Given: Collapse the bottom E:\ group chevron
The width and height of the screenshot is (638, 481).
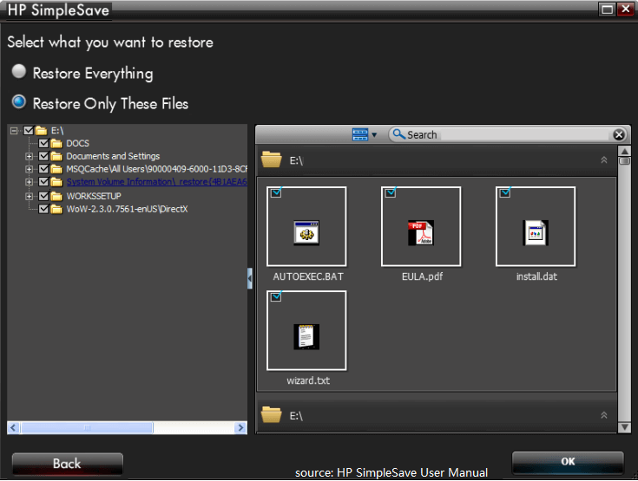Looking at the screenshot, I should pos(604,415).
